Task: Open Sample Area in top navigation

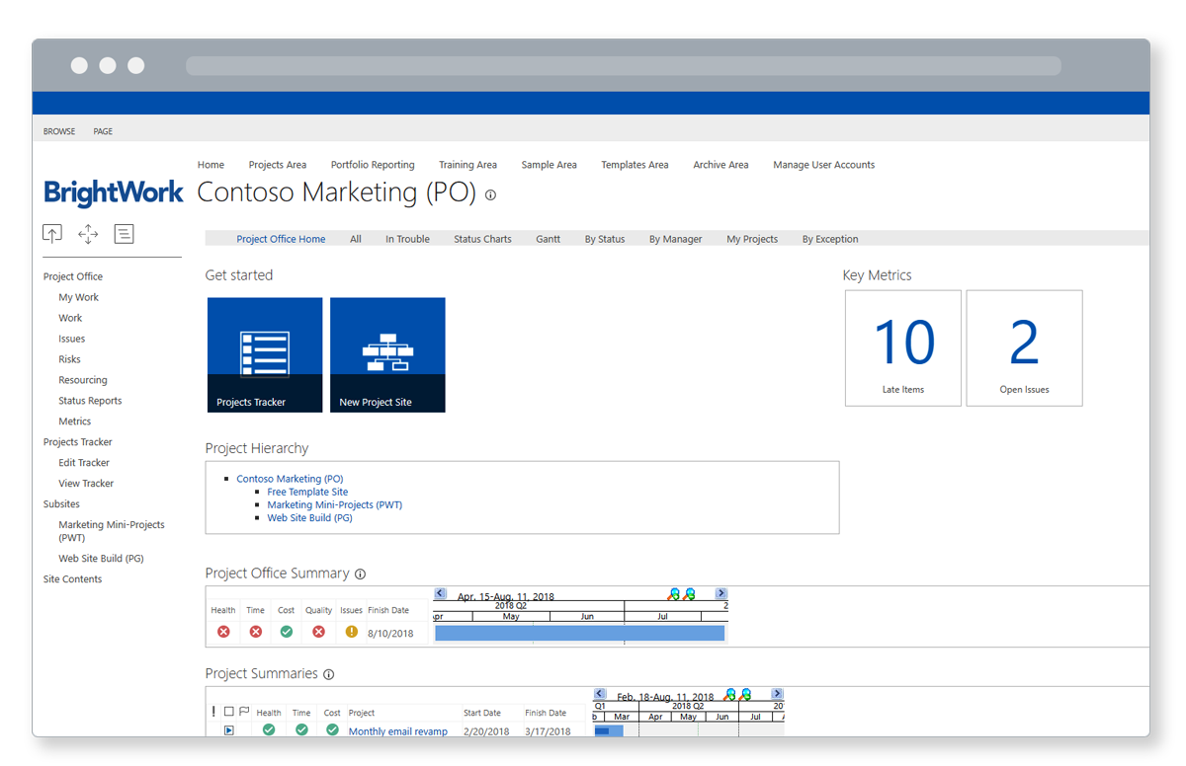Action: pyautogui.click(x=549, y=165)
